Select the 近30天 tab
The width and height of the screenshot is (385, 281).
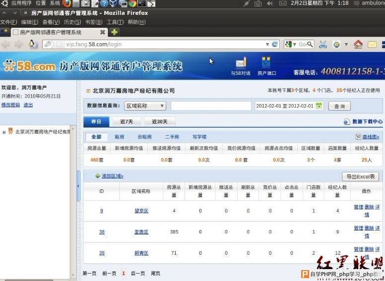[160, 121]
